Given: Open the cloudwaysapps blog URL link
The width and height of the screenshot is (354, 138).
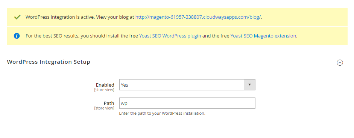Looking at the screenshot, I should [x=198, y=17].
